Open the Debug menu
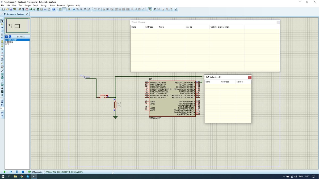Screen dimensions: 319x179 pos(43,5)
